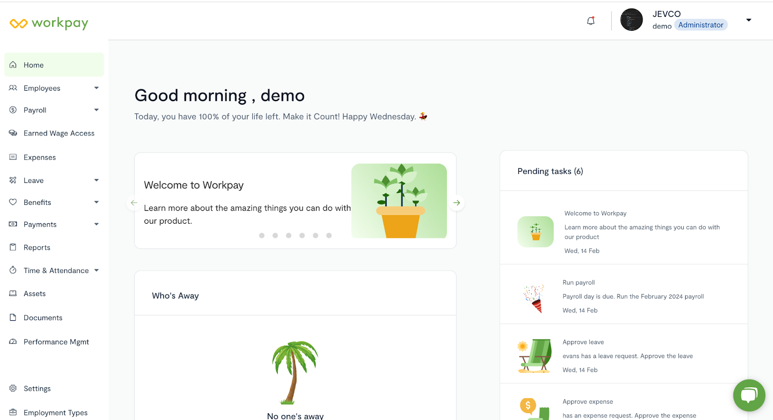Select fifth carousel indicator dot

315,235
